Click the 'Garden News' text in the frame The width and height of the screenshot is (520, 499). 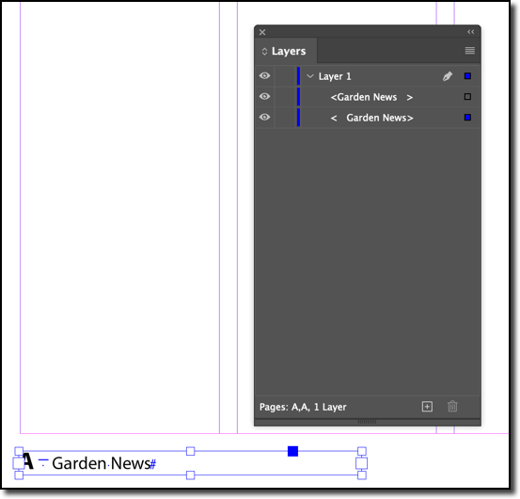102,463
